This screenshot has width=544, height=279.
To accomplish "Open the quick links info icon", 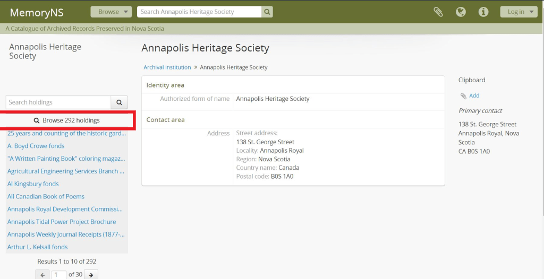I will click(x=483, y=12).
